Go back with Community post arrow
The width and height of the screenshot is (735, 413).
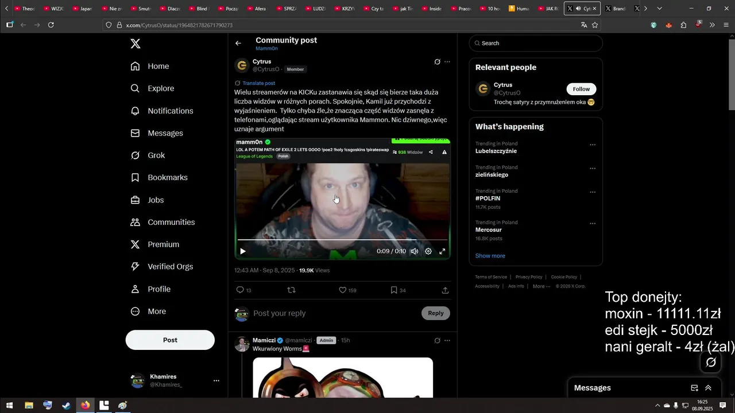pyautogui.click(x=238, y=43)
